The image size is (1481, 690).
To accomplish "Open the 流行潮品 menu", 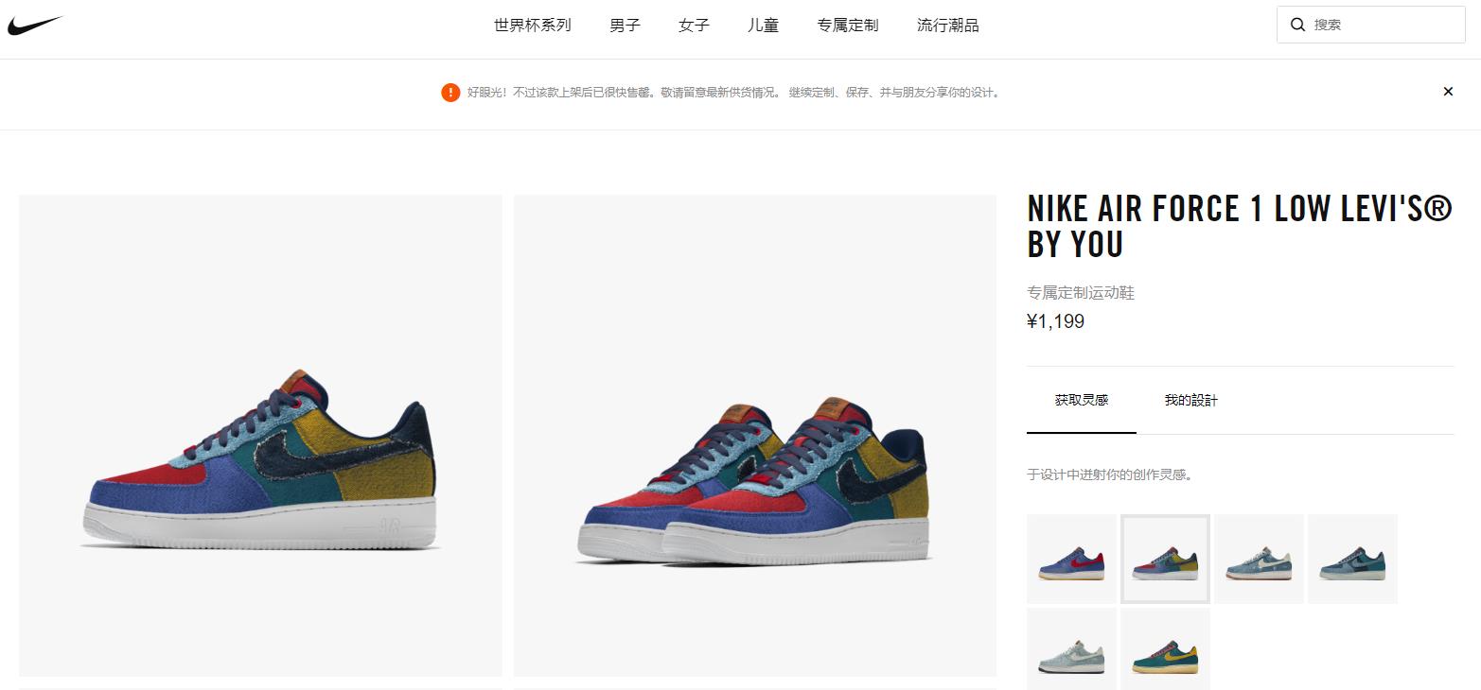I will 948,26.
